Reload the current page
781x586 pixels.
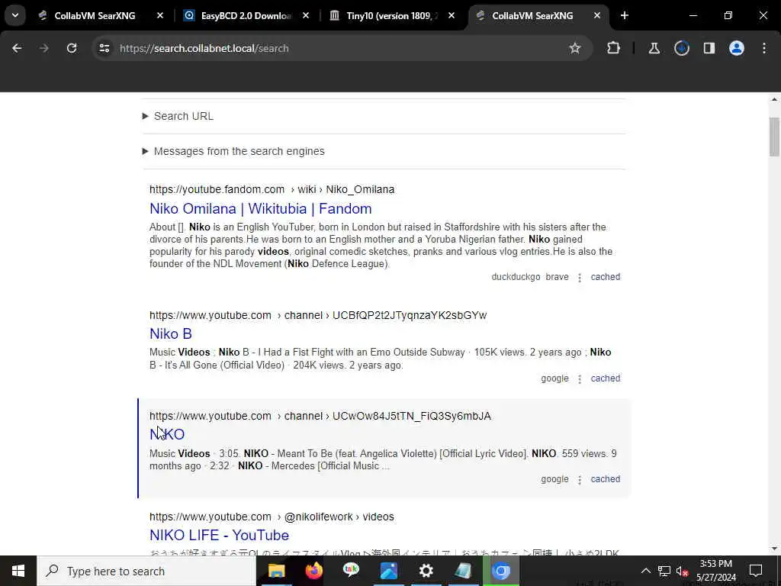coord(72,48)
